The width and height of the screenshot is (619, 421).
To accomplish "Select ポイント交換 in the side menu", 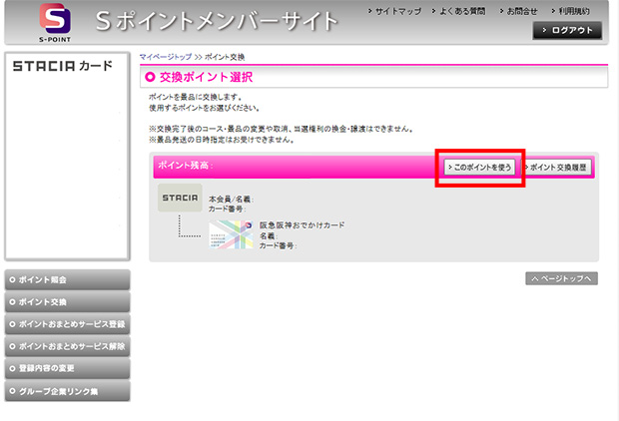I will pos(66,301).
